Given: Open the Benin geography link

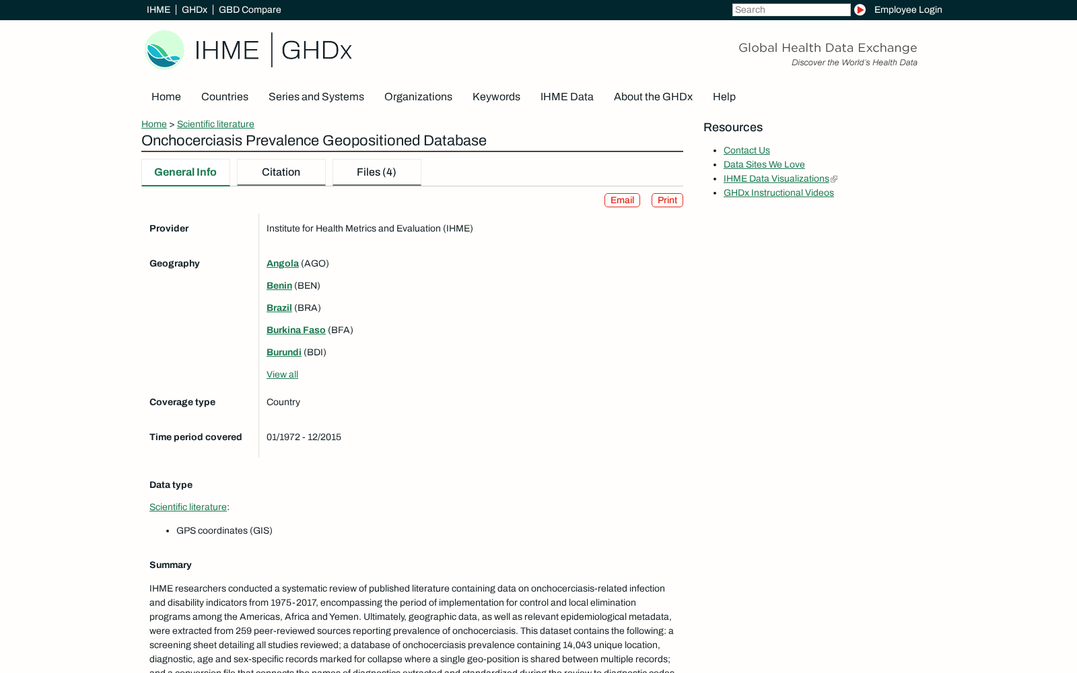Looking at the screenshot, I should [279, 285].
